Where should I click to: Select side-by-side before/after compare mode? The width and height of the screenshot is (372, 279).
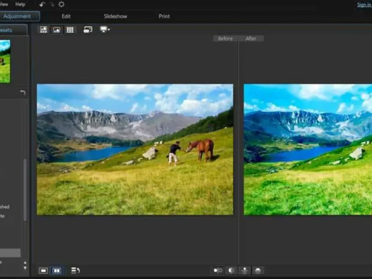[218, 270]
